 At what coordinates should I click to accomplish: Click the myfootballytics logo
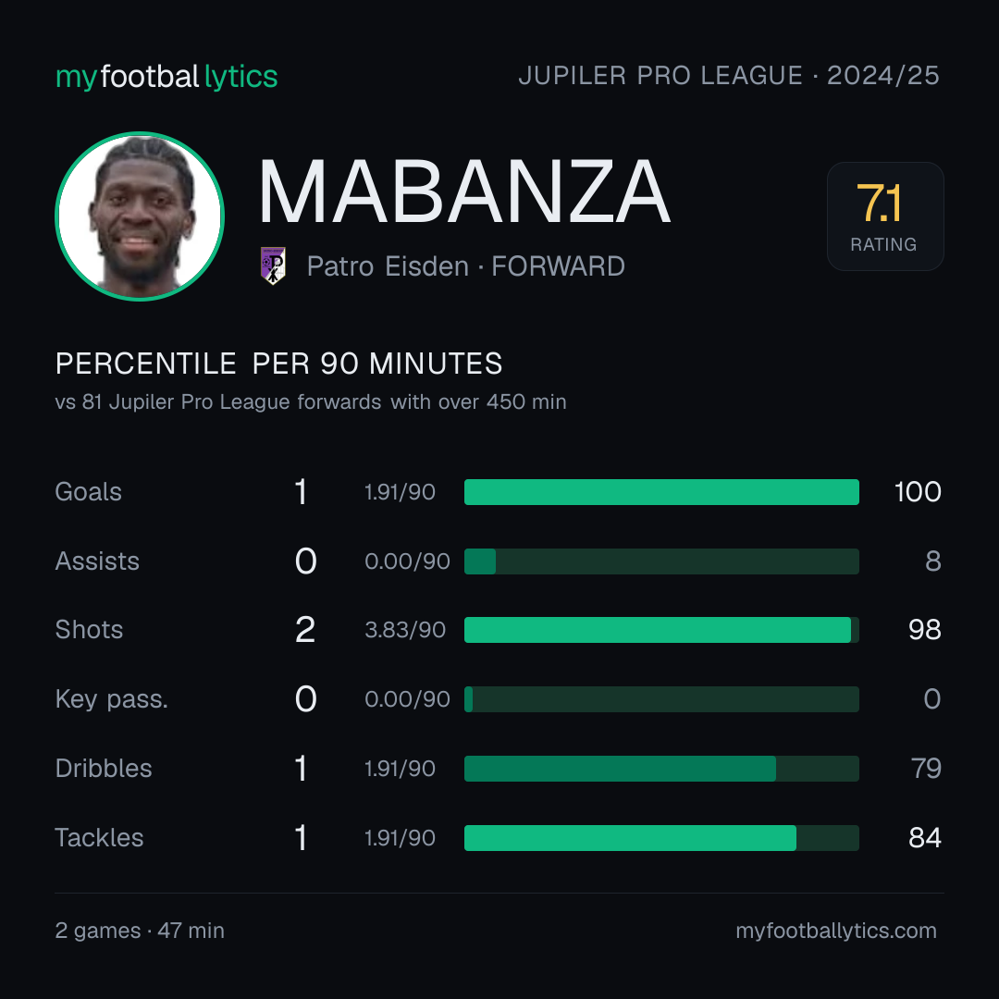point(166,77)
